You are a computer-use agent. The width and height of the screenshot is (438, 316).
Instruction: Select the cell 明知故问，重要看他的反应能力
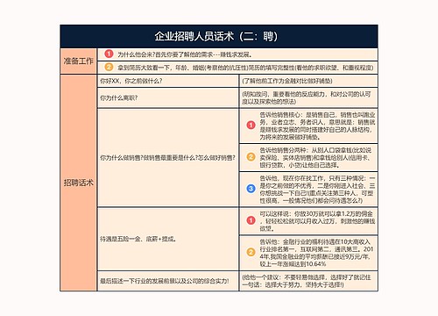tap(308, 97)
